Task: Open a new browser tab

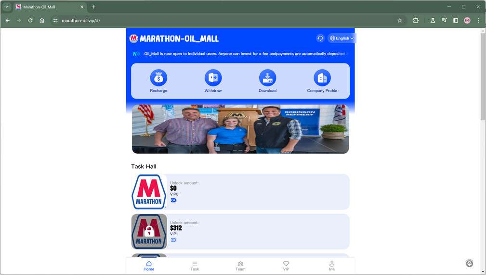Action: (x=93, y=7)
